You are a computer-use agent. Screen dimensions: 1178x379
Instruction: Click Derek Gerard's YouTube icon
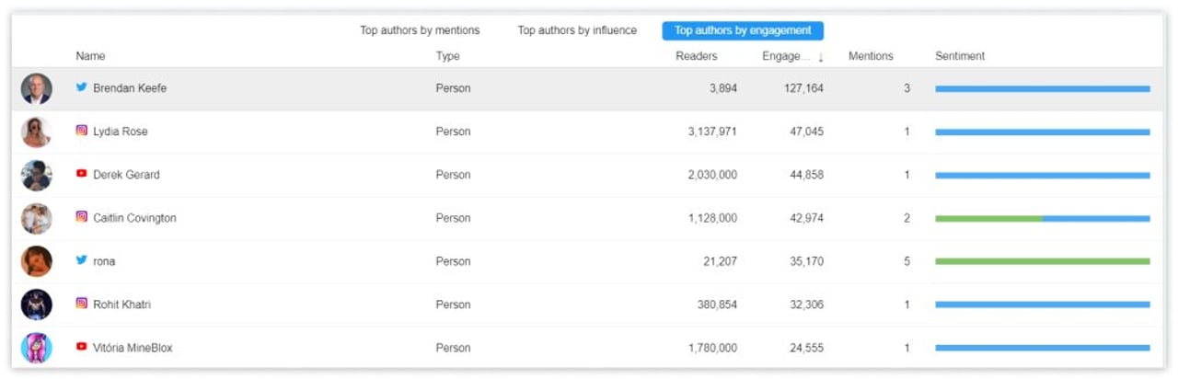pos(82,174)
